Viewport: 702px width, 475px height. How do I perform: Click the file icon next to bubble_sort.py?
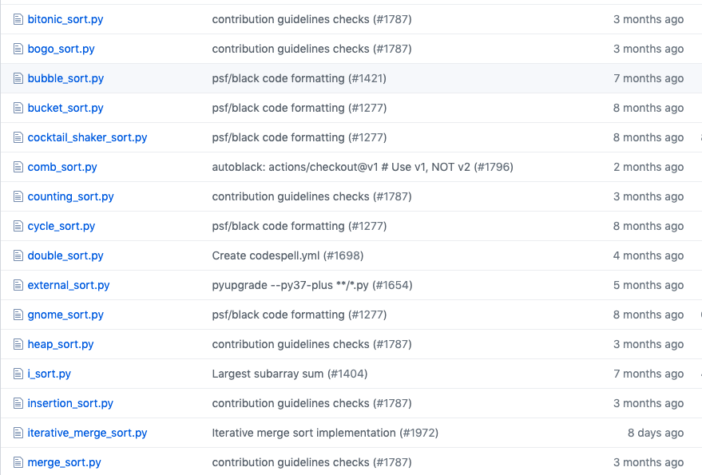[18, 78]
